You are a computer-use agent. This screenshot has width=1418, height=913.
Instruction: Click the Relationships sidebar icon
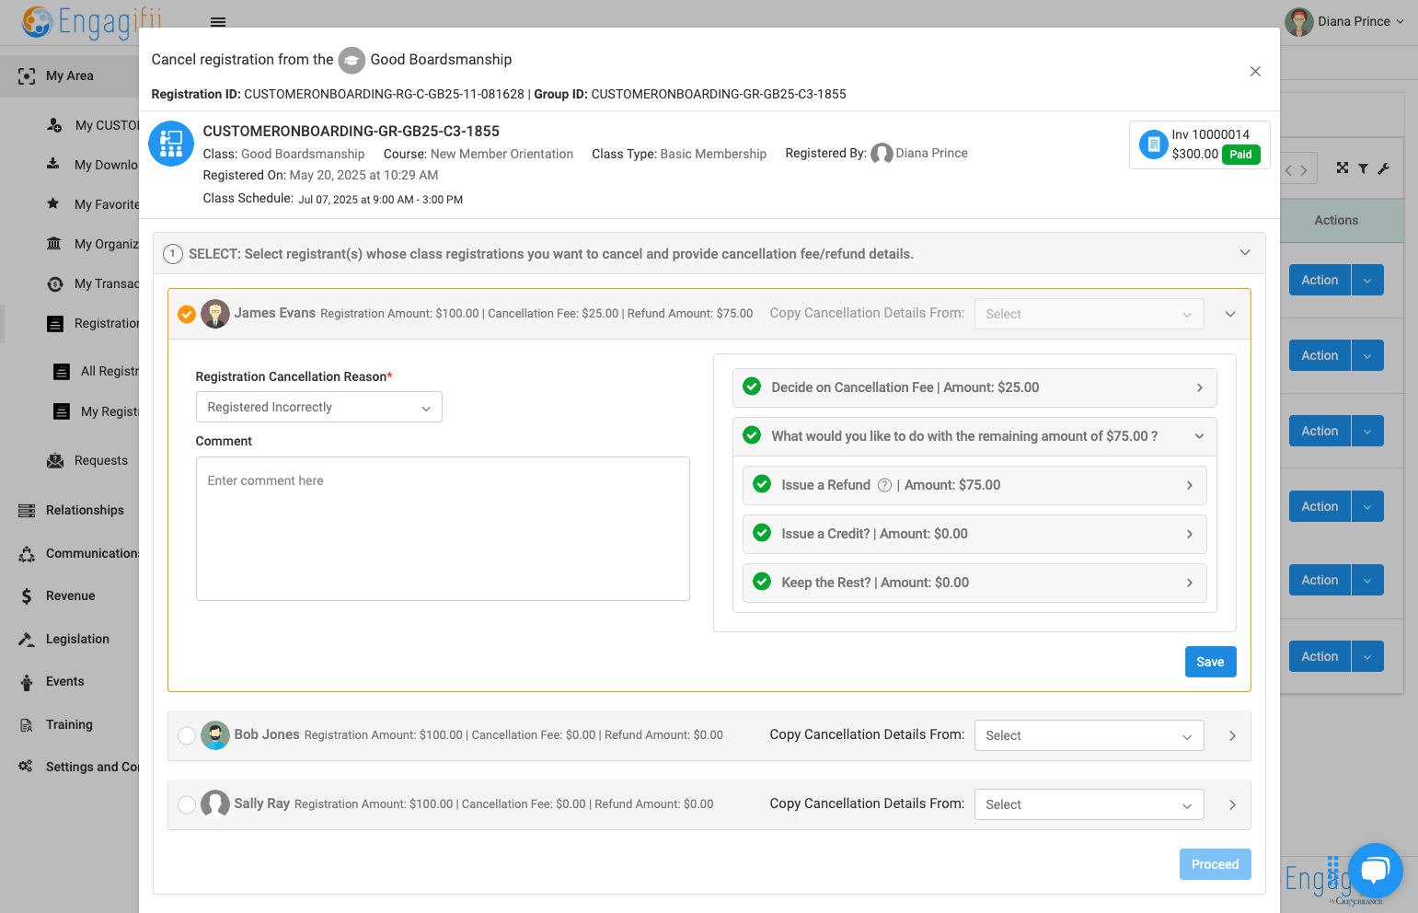[x=27, y=511]
